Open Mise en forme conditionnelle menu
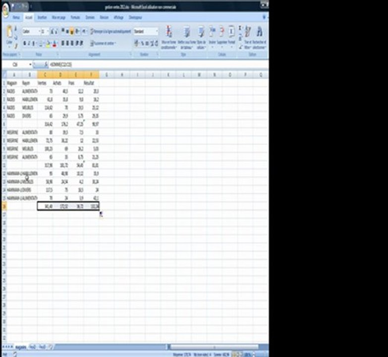The image size is (388, 357). tap(169, 37)
